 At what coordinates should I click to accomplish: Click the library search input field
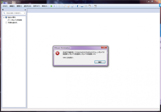coord(14,13)
